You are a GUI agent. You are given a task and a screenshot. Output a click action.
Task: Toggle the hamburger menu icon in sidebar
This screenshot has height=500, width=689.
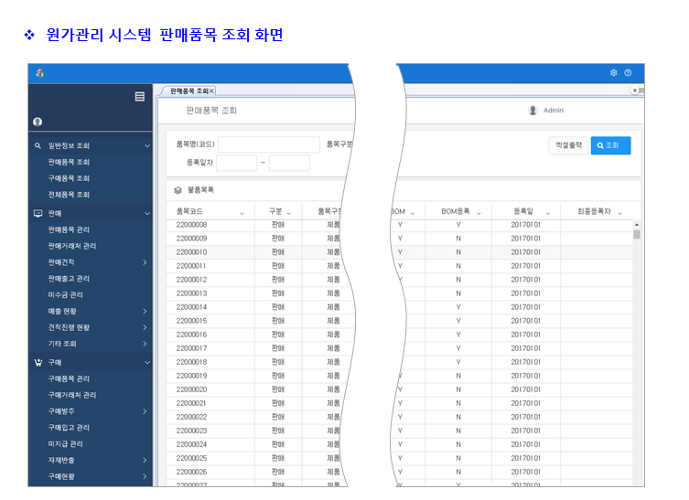coord(140,97)
